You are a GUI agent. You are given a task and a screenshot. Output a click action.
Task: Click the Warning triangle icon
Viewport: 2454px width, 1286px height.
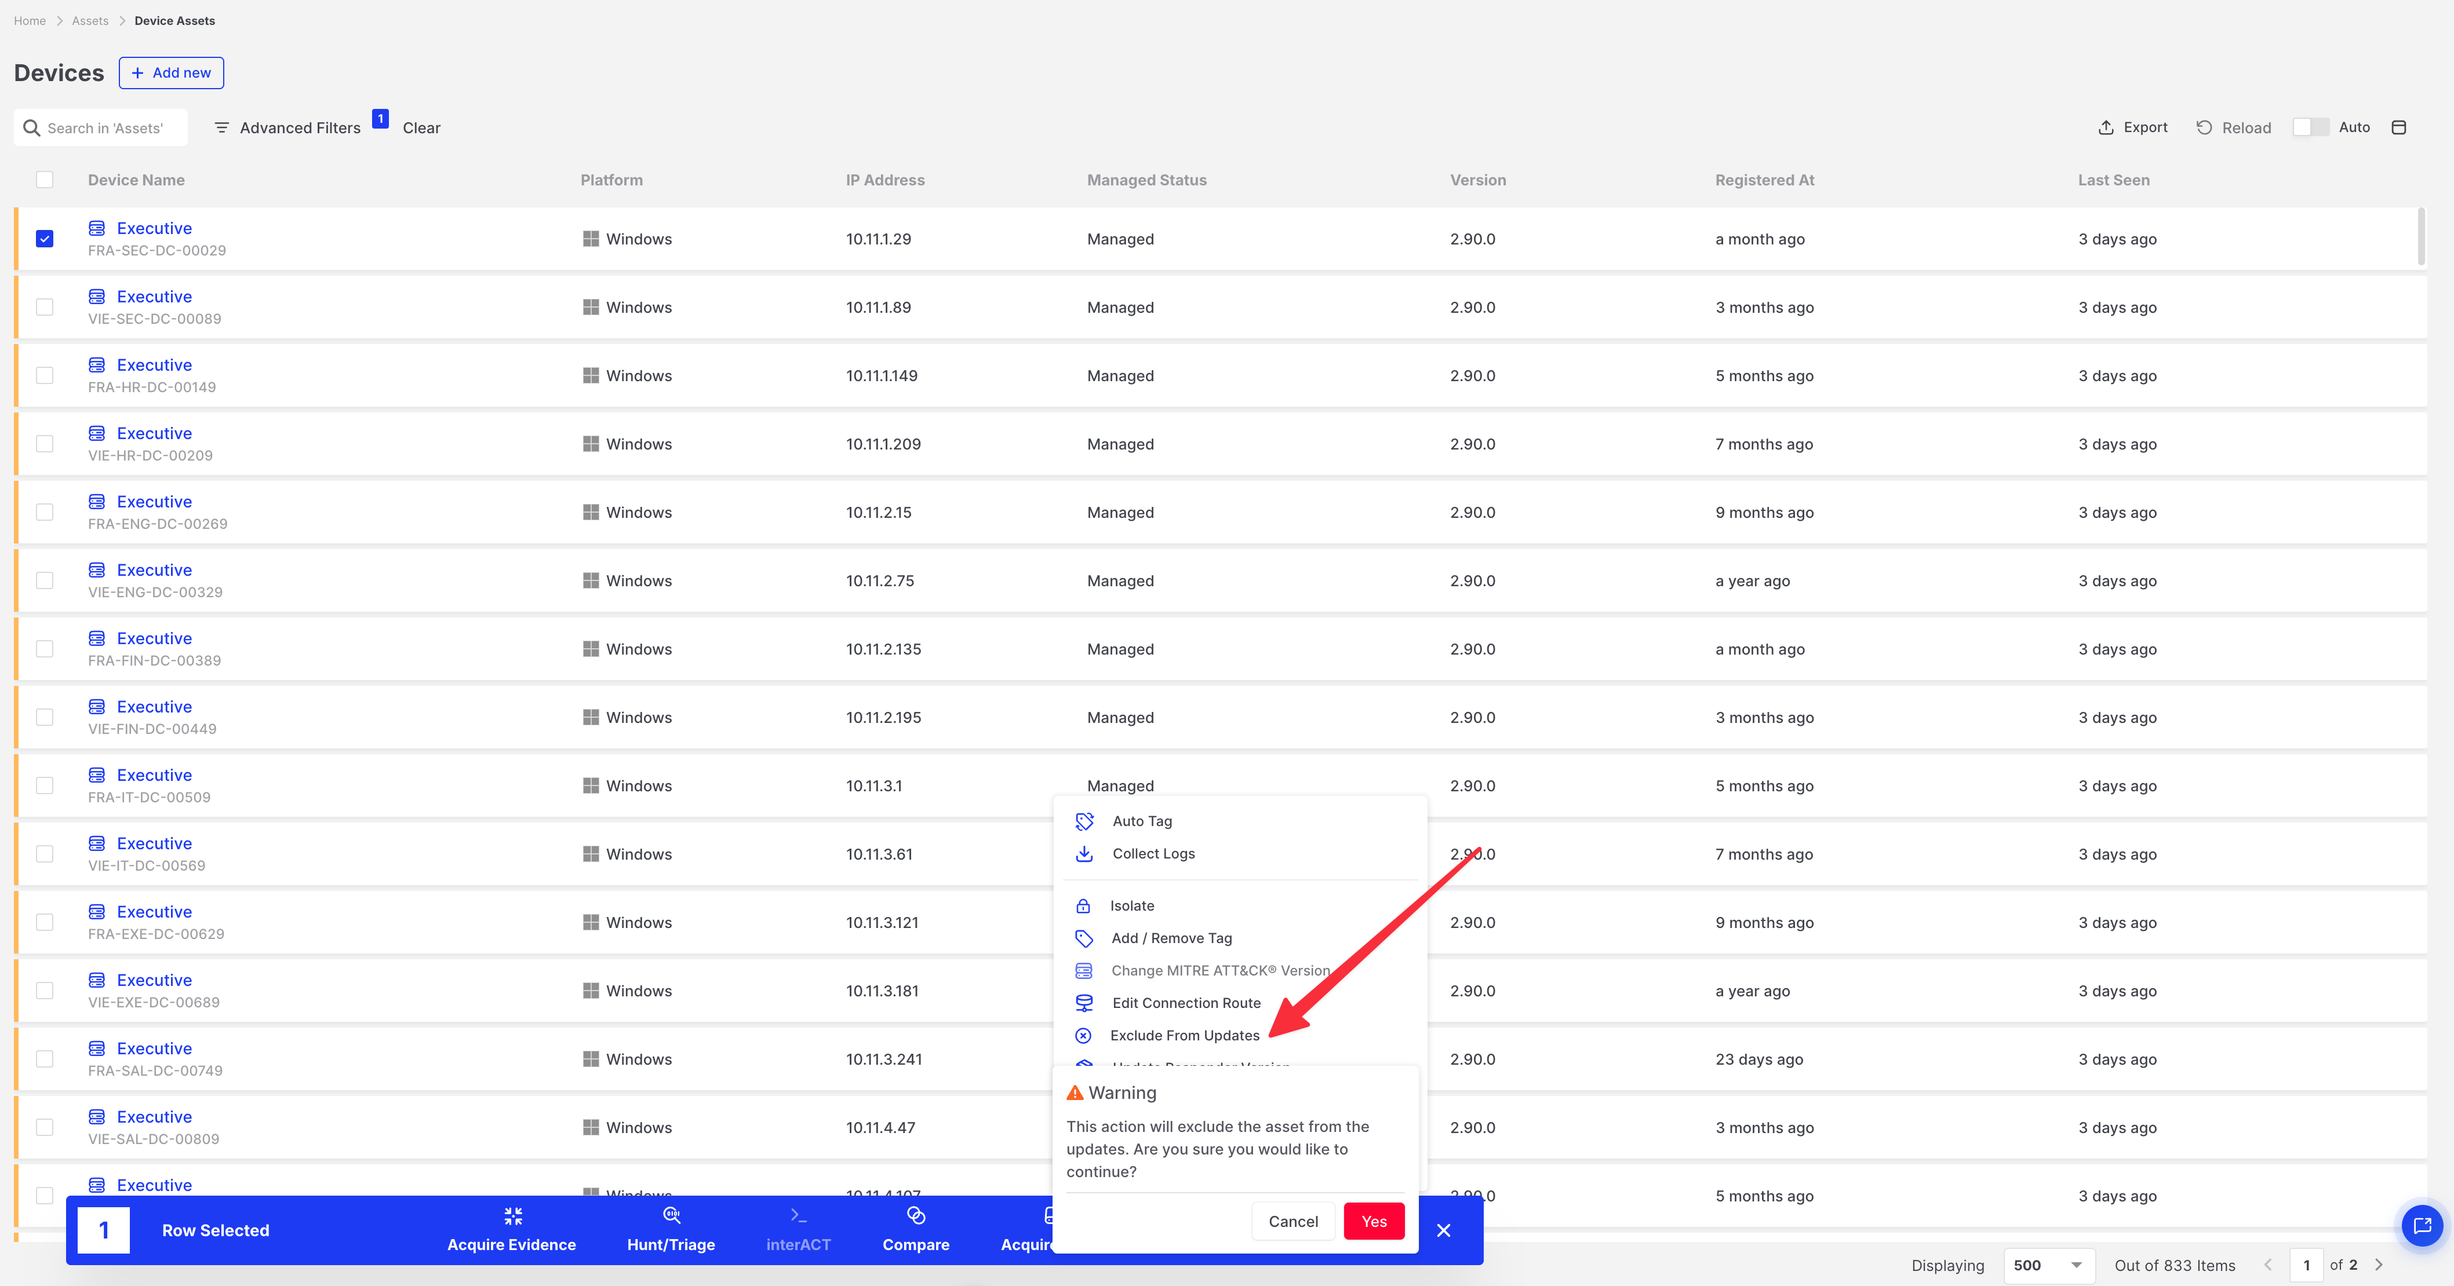(1076, 1093)
